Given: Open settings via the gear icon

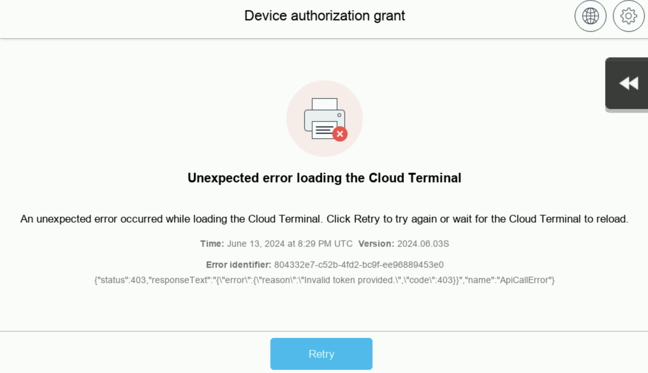Looking at the screenshot, I should tap(628, 16).
